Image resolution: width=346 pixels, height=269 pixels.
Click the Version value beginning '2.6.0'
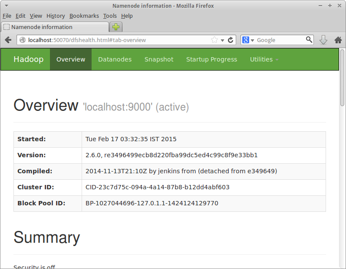tap(171, 155)
